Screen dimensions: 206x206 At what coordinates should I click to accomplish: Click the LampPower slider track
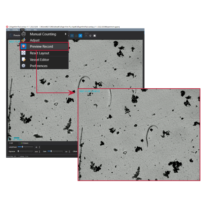click(x=26, y=147)
